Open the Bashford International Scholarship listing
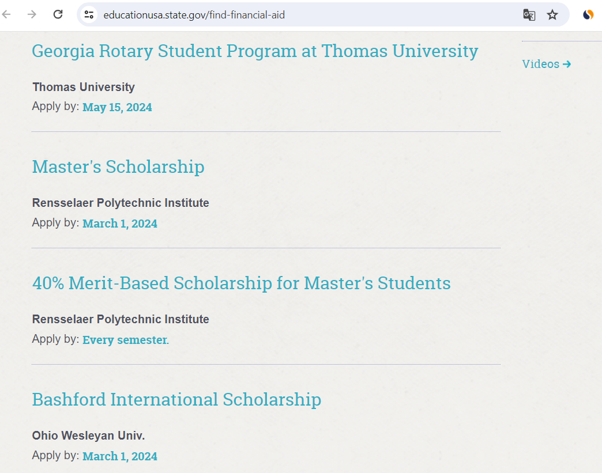Screen dimensions: 602x473 coord(176,399)
